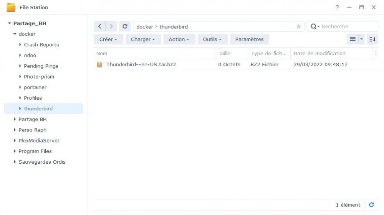This screenshot has width=384, height=215.
Task: Open the odoo folder in the tree
Action: click(x=30, y=56)
